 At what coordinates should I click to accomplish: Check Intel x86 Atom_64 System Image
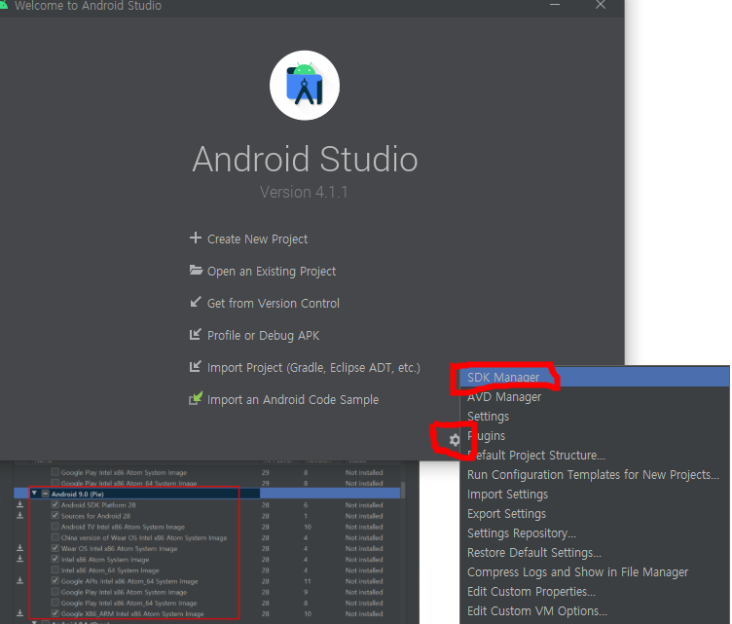55,569
